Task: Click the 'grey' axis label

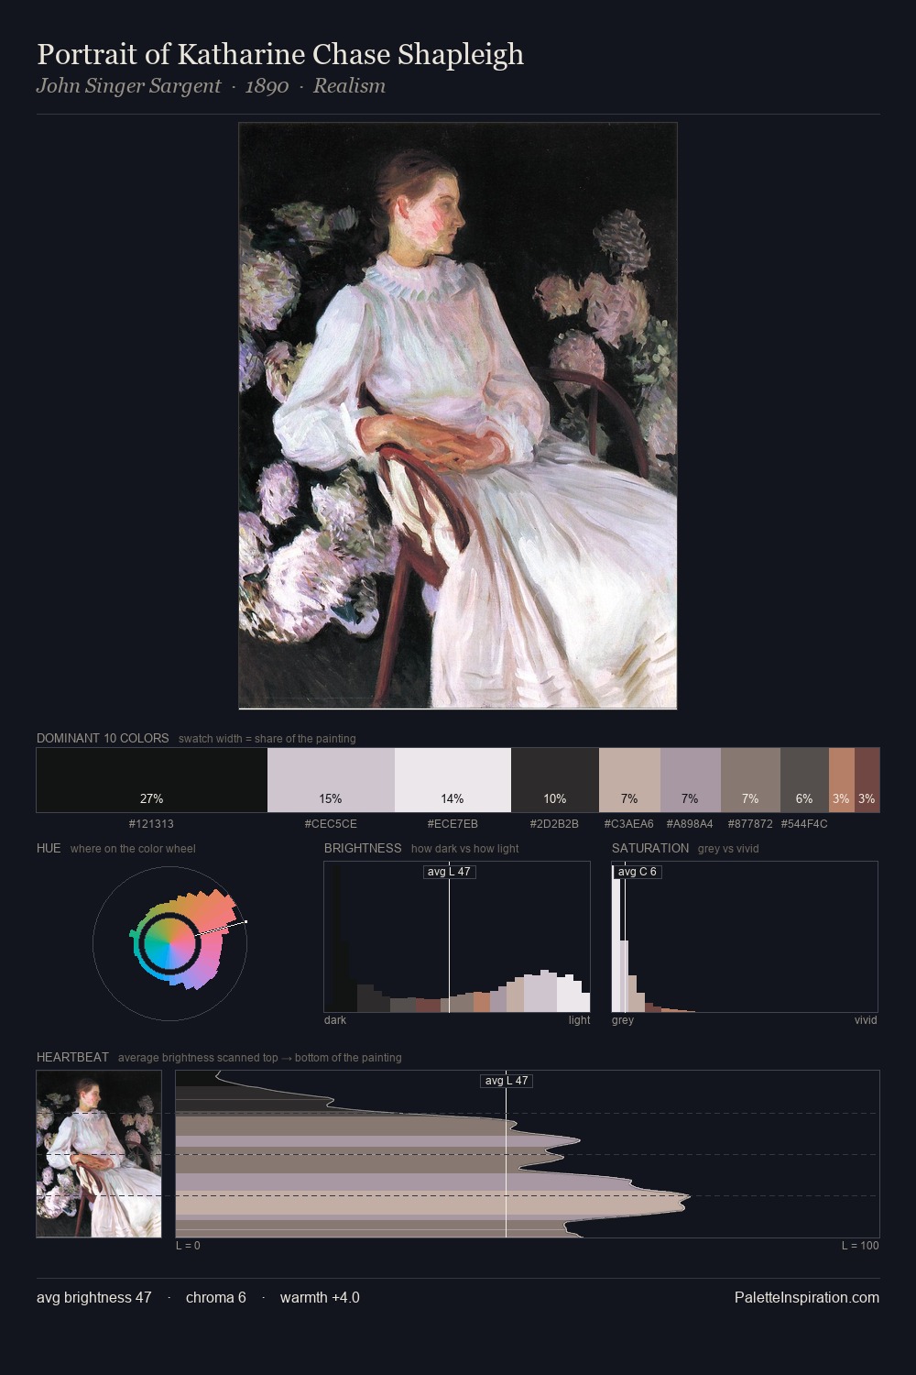Action: [x=623, y=1020]
